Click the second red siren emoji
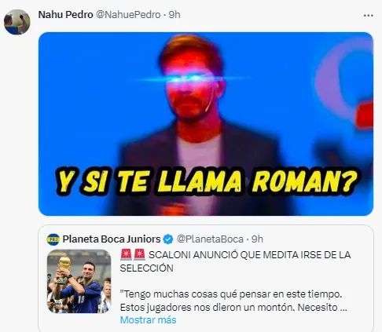This screenshot has height=332, width=382. coord(139,254)
